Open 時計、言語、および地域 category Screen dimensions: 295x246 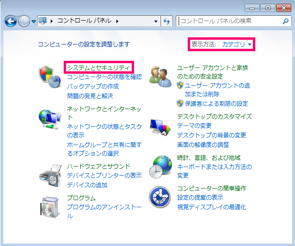pos(209,157)
